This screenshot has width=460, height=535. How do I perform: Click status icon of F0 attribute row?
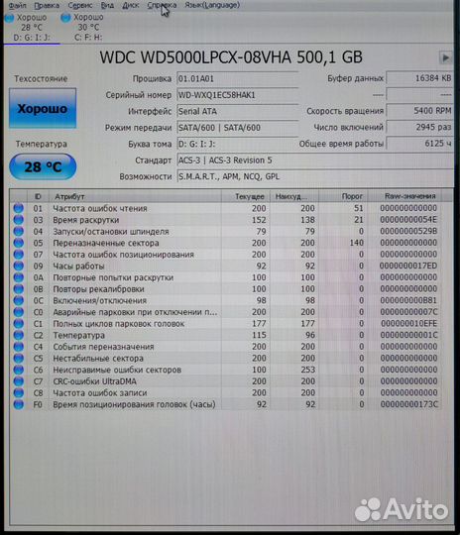pos(19,404)
